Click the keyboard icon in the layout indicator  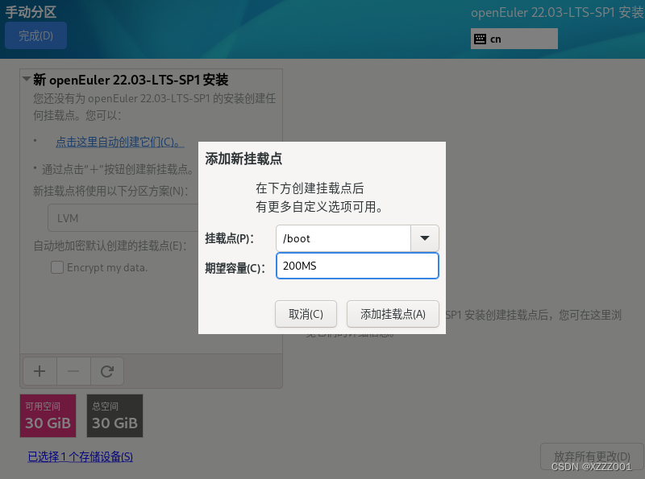point(481,38)
